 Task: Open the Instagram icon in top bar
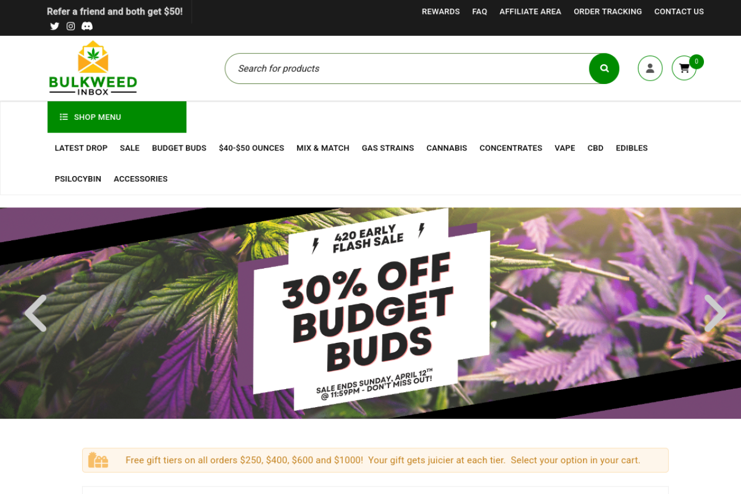coord(71,26)
